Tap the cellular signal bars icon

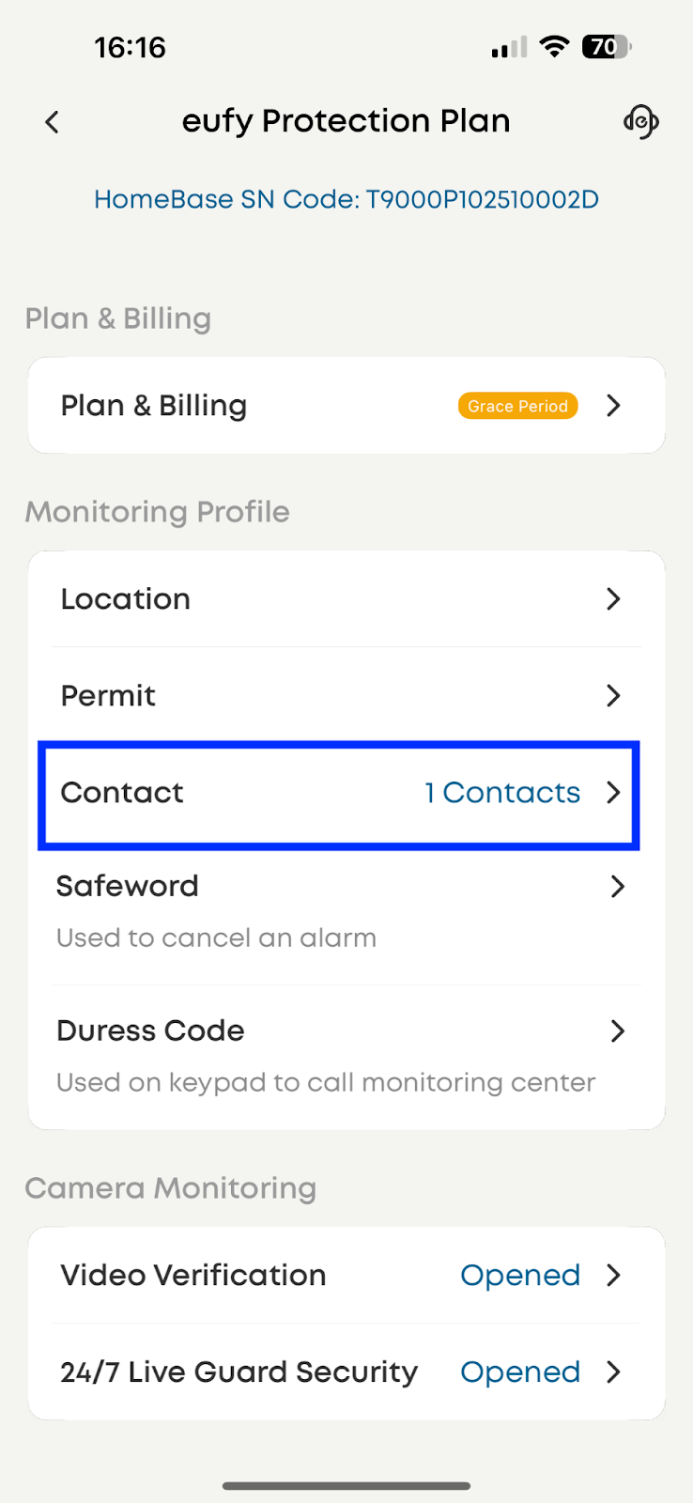coord(509,48)
